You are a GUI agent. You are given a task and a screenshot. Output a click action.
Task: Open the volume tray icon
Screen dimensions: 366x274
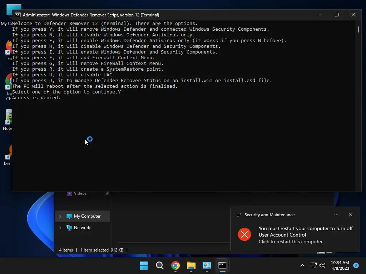pos(322,265)
